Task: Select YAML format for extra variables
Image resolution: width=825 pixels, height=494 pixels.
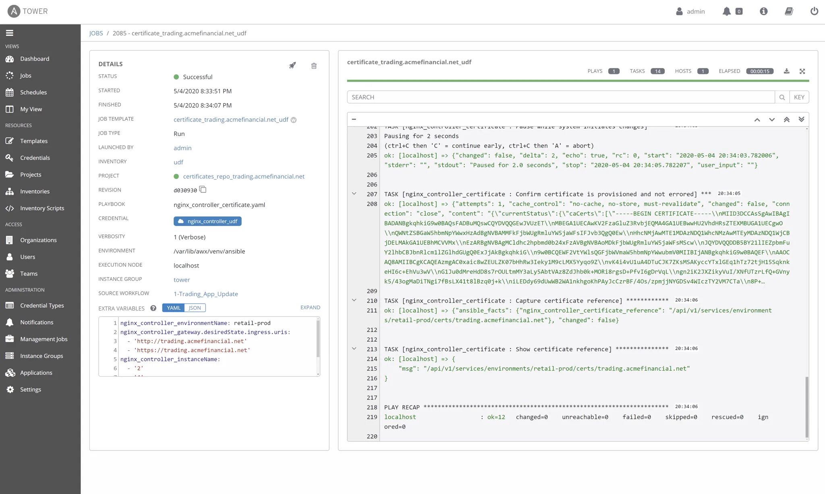Action: (174, 308)
